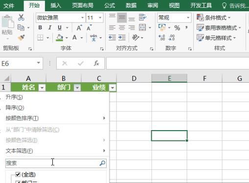The height and width of the screenshot is (183, 249).
Task: Open the number format dropdown
Action: 188,18
